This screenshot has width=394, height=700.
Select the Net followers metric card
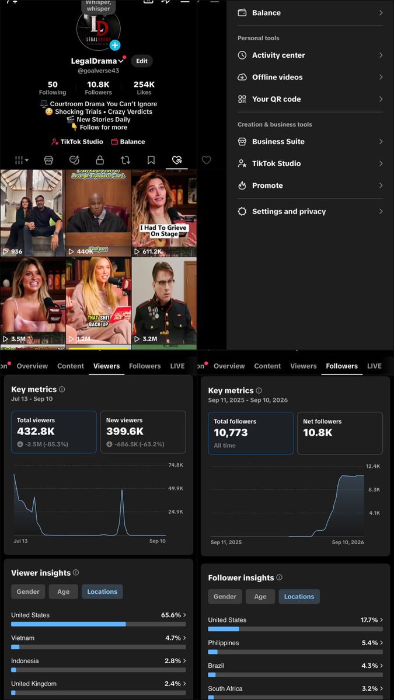[340, 433]
